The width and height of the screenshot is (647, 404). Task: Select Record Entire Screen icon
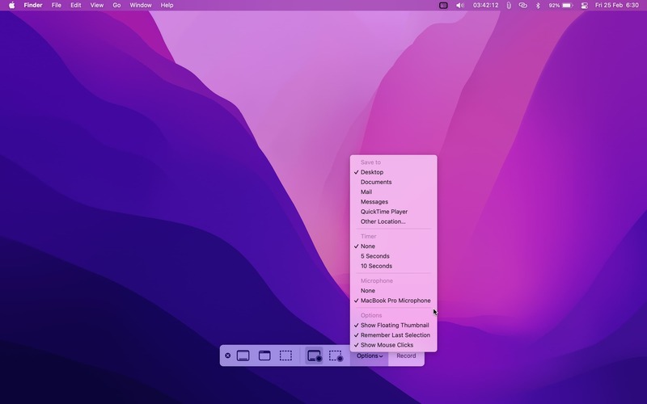pos(315,356)
